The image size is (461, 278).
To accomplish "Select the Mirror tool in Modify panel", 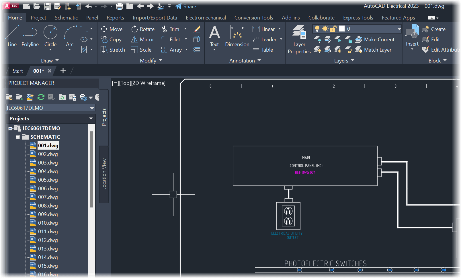I will tap(142, 39).
